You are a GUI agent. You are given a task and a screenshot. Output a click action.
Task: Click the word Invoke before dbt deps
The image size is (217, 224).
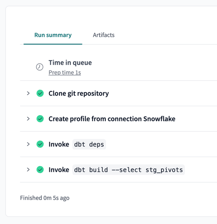coord(59,144)
